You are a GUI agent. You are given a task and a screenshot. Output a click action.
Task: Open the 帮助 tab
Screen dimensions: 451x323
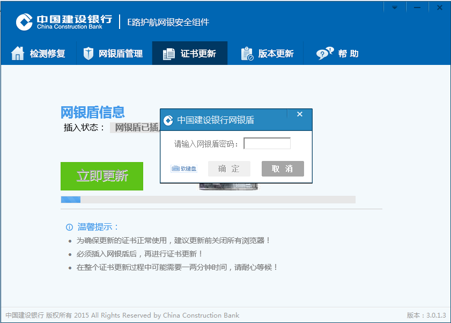click(338, 53)
